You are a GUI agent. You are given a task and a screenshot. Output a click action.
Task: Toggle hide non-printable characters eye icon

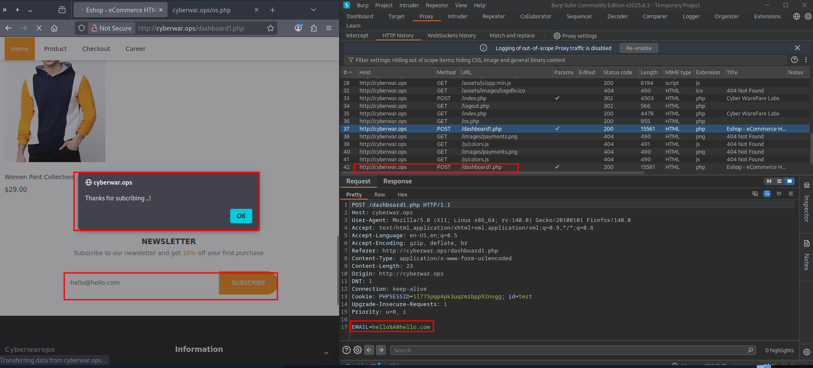tap(755, 194)
